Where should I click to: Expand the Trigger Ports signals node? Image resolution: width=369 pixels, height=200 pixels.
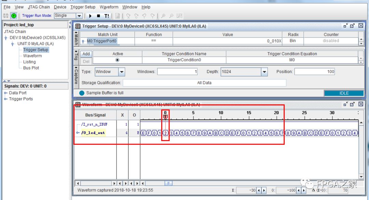pyautogui.click(x=6, y=99)
